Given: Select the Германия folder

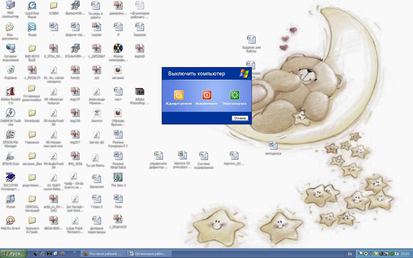Looking at the screenshot, I should coord(32,137).
